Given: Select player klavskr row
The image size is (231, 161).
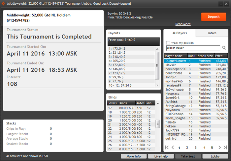Looking at the screenshot, I should coord(196,65).
